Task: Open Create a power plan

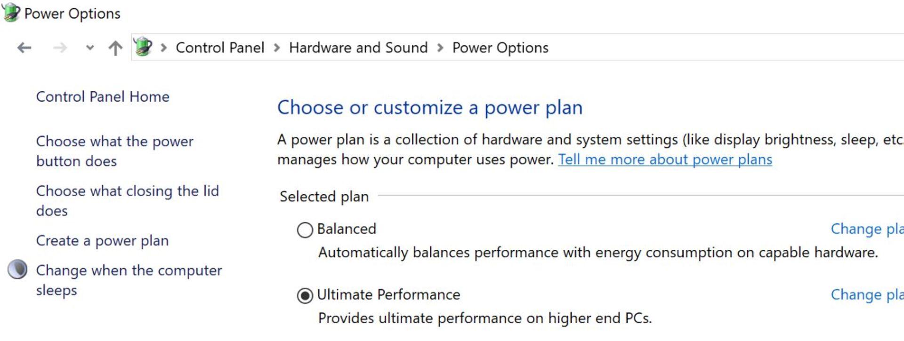Action: 103,241
